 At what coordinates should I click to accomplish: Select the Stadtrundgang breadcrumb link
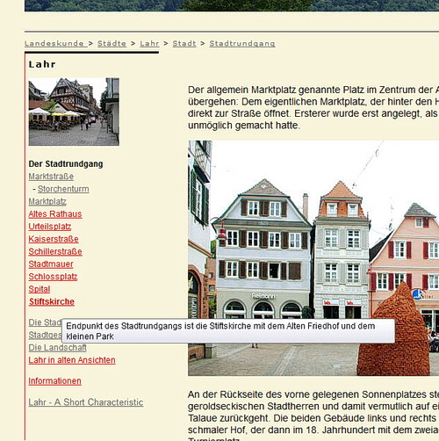point(242,43)
